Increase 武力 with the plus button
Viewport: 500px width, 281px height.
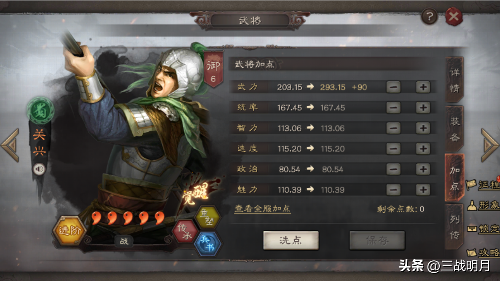click(423, 87)
